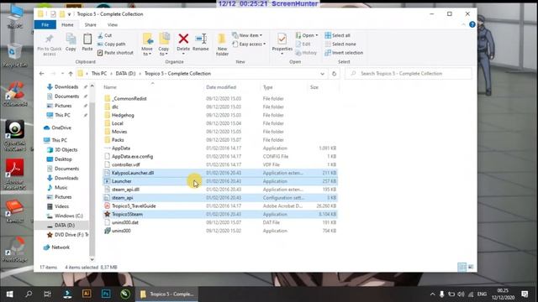538x302 pixels.
Task: Select KalypsoLauncher.dll file
Action: point(133,173)
